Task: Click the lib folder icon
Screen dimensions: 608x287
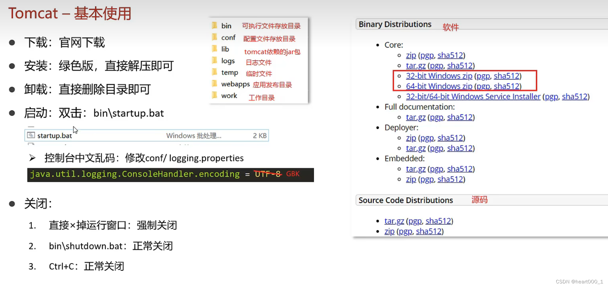Action: point(215,48)
